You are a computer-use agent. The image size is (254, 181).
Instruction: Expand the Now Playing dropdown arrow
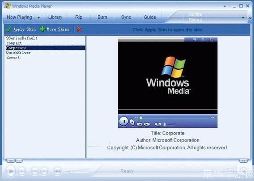coord(38,17)
